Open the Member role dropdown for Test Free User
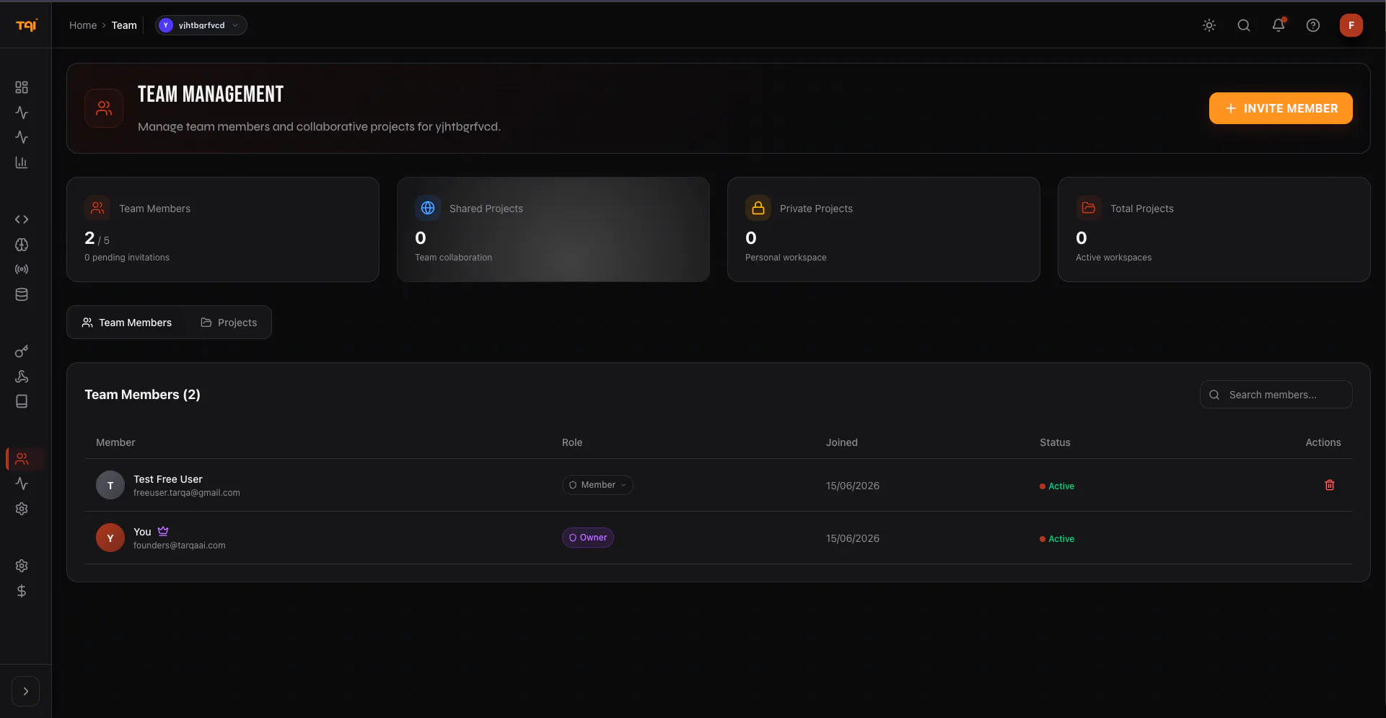This screenshot has width=1386, height=718. [x=597, y=485]
